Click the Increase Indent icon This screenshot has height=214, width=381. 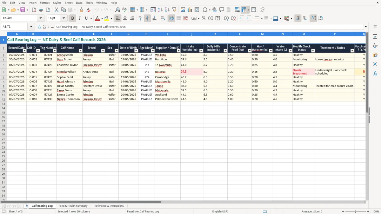[242, 18]
